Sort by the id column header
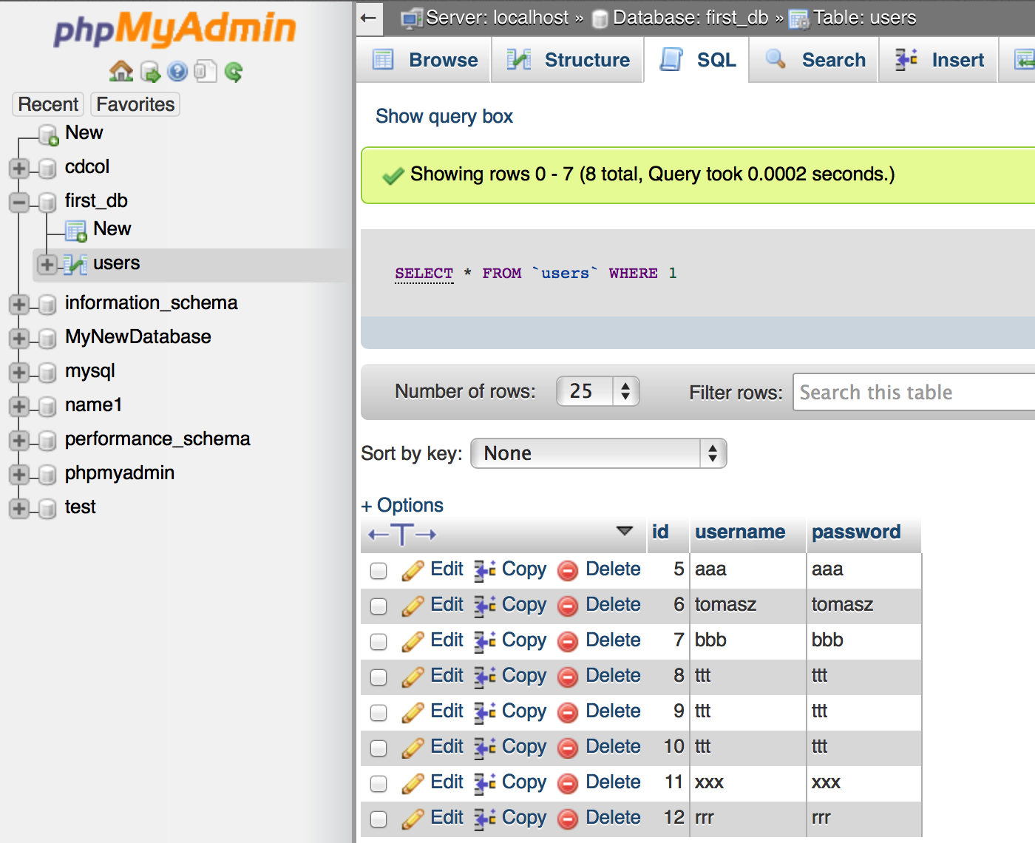 click(x=660, y=532)
